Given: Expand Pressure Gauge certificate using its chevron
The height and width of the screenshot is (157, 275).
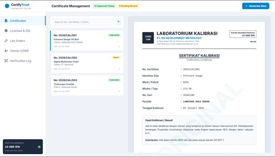Looking at the screenshot, I should coord(119,47).
